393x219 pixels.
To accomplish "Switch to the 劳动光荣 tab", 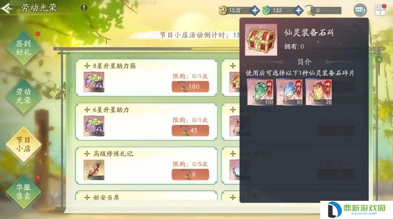I will 24,96.
